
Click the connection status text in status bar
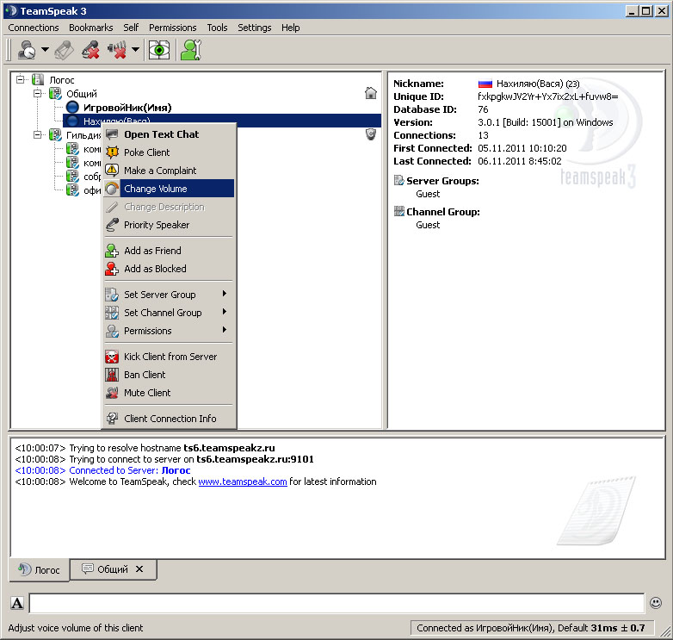[530, 628]
